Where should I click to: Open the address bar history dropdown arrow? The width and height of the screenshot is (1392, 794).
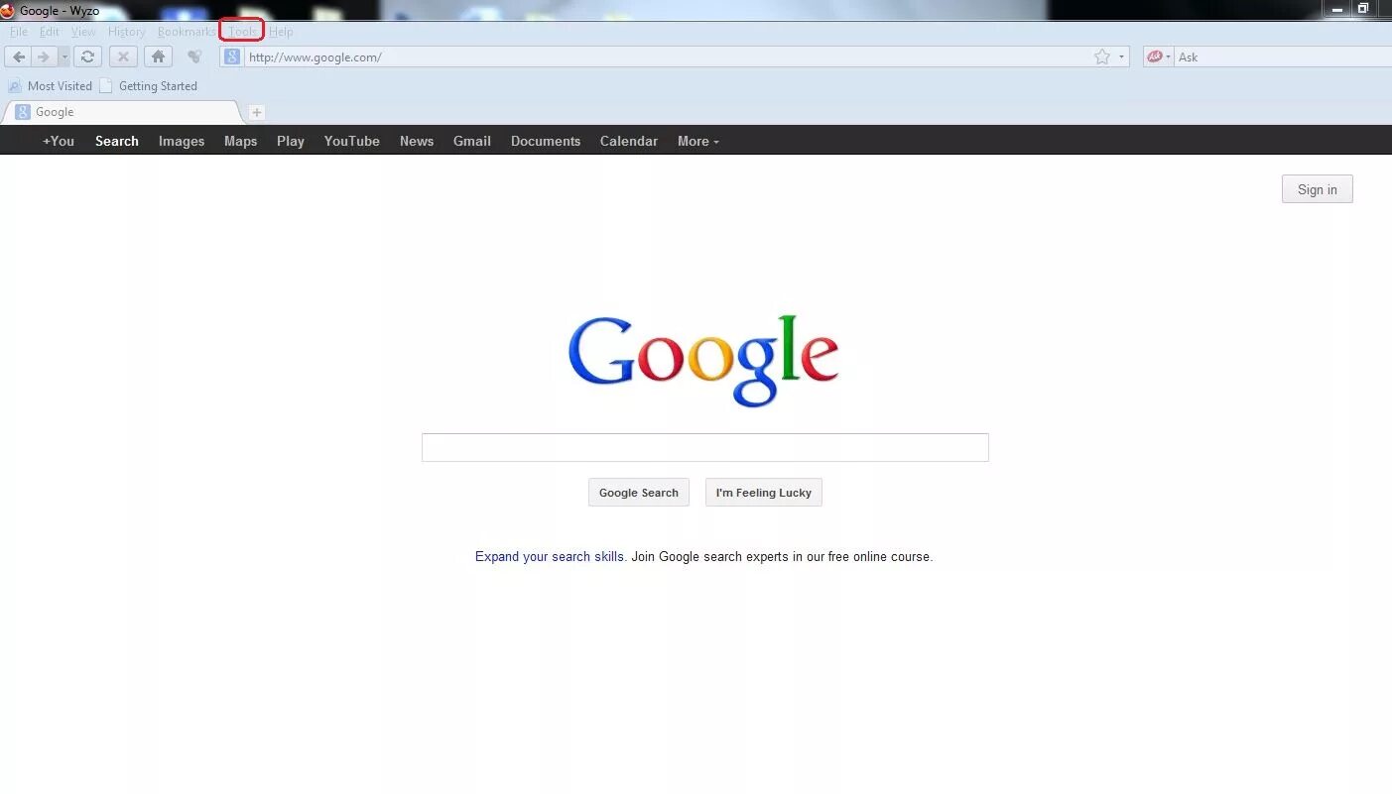point(1122,57)
